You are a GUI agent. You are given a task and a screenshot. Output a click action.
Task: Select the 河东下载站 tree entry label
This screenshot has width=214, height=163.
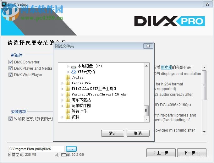[81, 100]
